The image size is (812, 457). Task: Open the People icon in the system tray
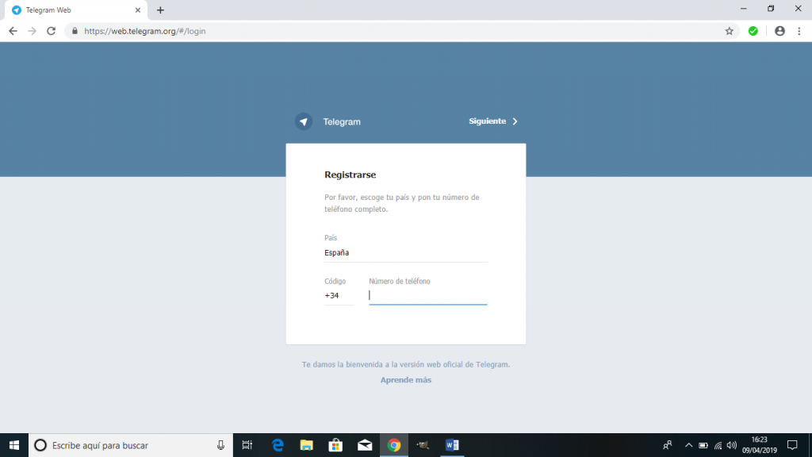pyautogui.click(x=668, y=445)
